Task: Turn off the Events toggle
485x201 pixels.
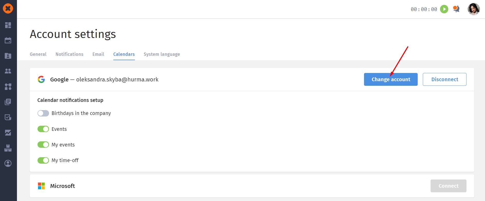Action: tap(43, 129)
